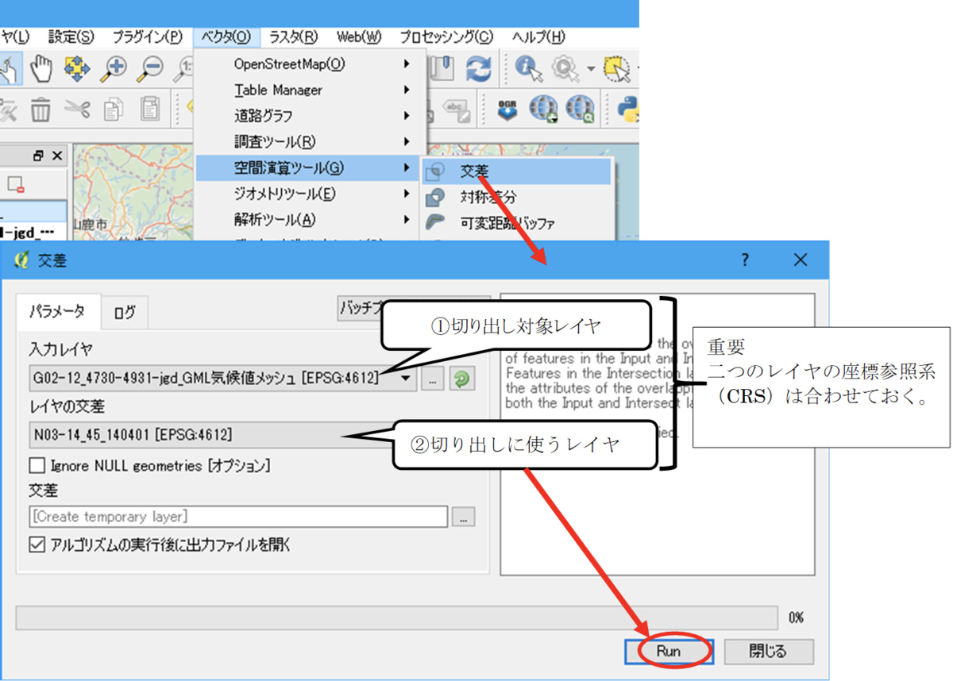953x681 pixels.
Task: Switch to the ログ tab
Action: 125,313
